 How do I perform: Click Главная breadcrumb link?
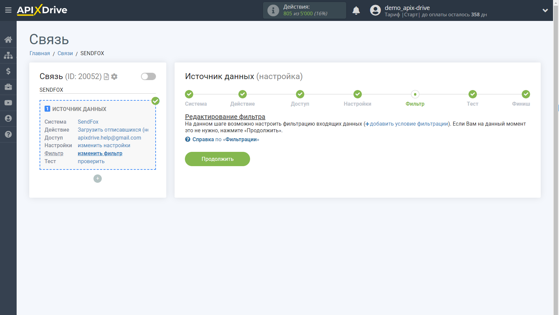tap(40, 53)
